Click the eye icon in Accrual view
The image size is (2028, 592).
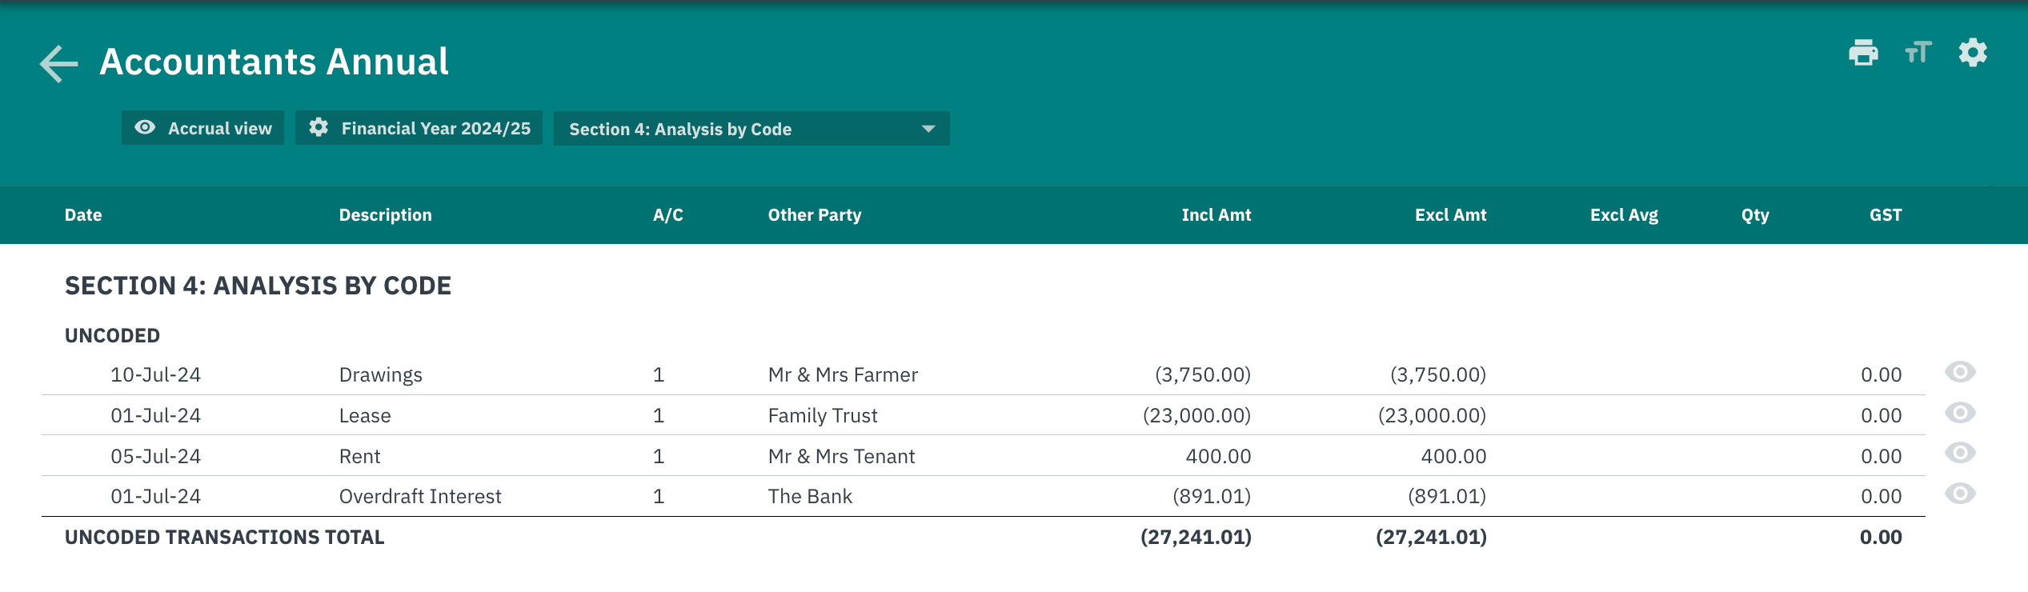tap(145, 128)
